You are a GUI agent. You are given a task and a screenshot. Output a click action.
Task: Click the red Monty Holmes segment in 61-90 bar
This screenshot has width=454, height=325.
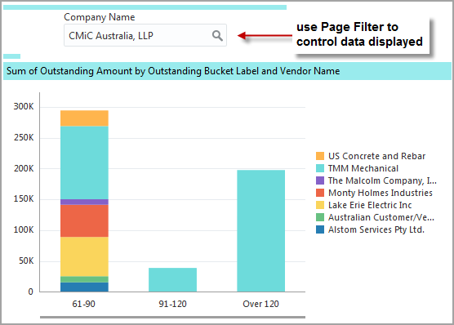pyautogui.click(x=84, y=220)
